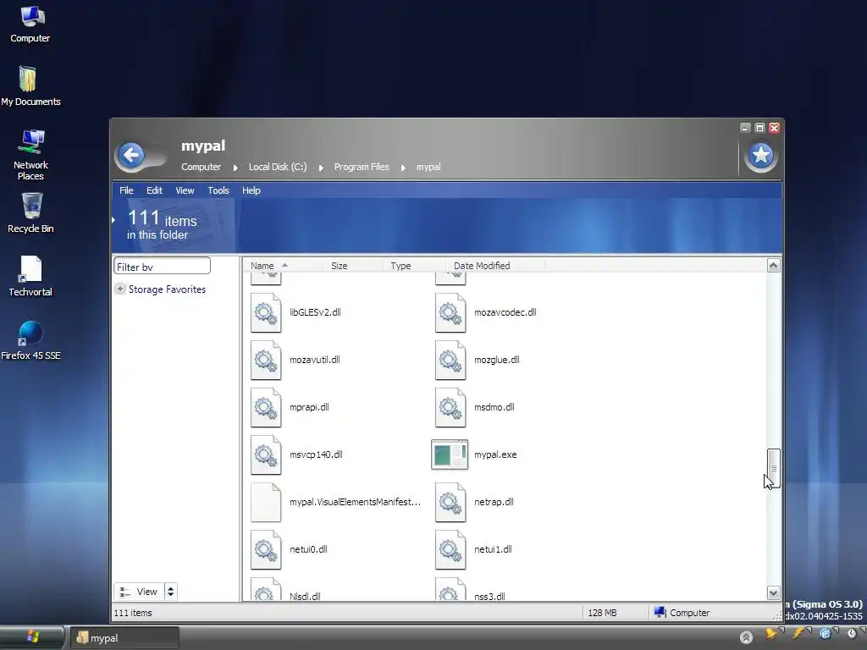This screenshot has height=650, width=867.
Task: Select the mypal.exe application icon
Action: 450,454
